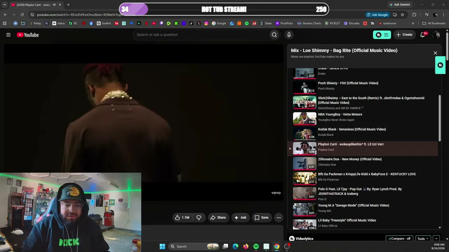Click the Windows taskbar Search box
The image size is (449, 252).
coord(194,246)
